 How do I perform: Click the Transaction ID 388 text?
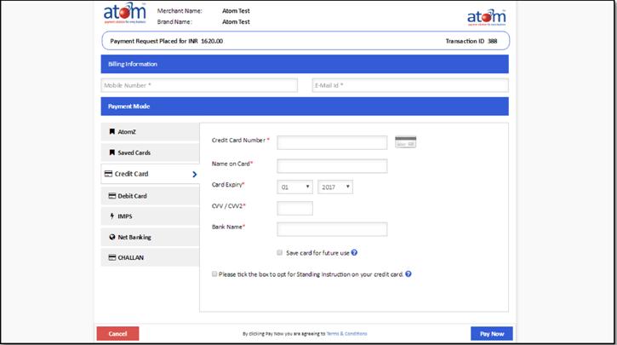click(x=471, y=41)
